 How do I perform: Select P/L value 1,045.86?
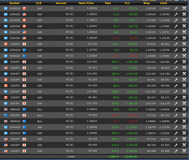pyautogui.click(x=132, y=133)
